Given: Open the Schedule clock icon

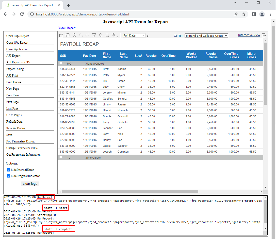Looking at the screenshot, I should point(74,35).
